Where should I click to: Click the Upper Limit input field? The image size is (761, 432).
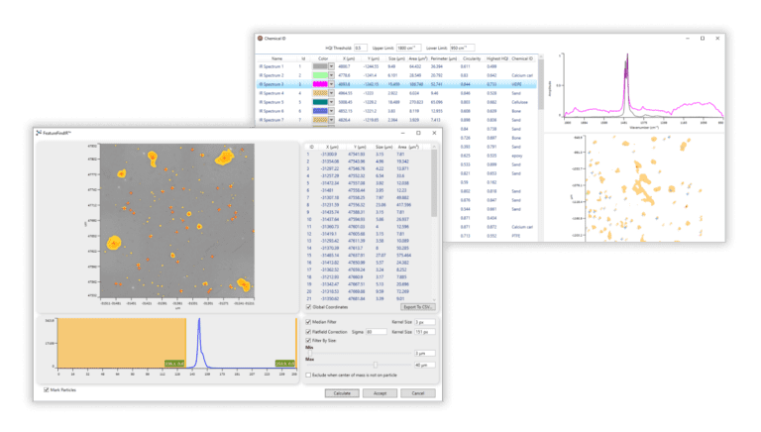(408, 48)
